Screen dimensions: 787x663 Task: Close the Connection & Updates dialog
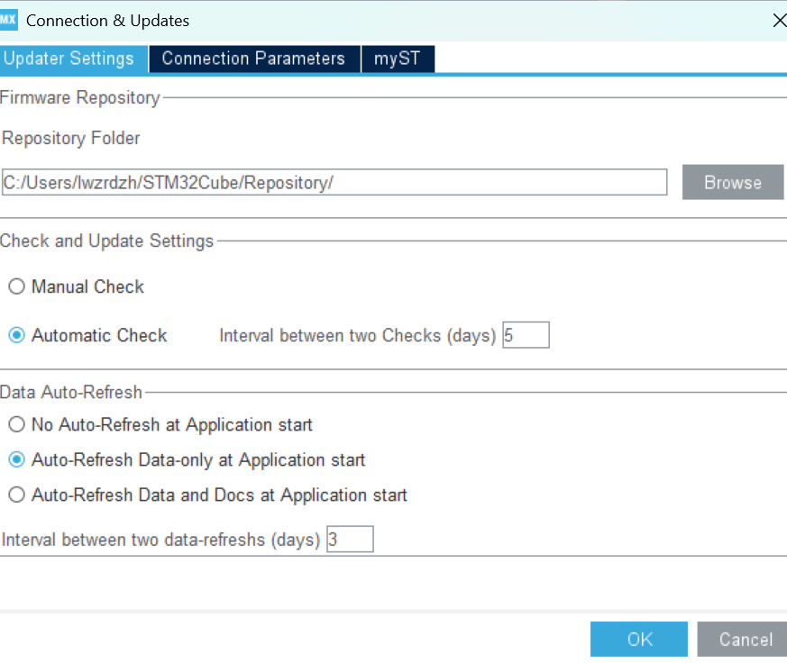(780, 21)
